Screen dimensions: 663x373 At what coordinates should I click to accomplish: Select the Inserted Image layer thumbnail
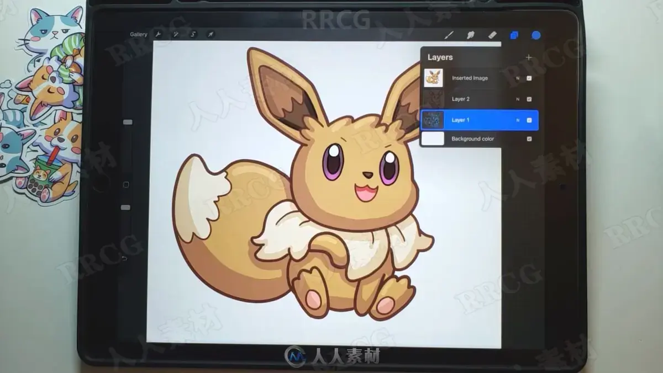pyautogui.click(x=434, y=78)
